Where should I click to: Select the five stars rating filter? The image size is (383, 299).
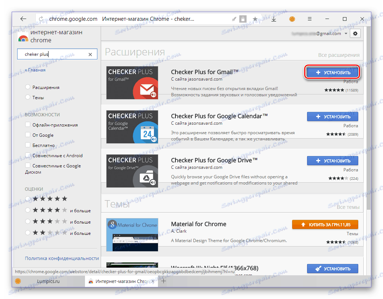pos(28,199)
